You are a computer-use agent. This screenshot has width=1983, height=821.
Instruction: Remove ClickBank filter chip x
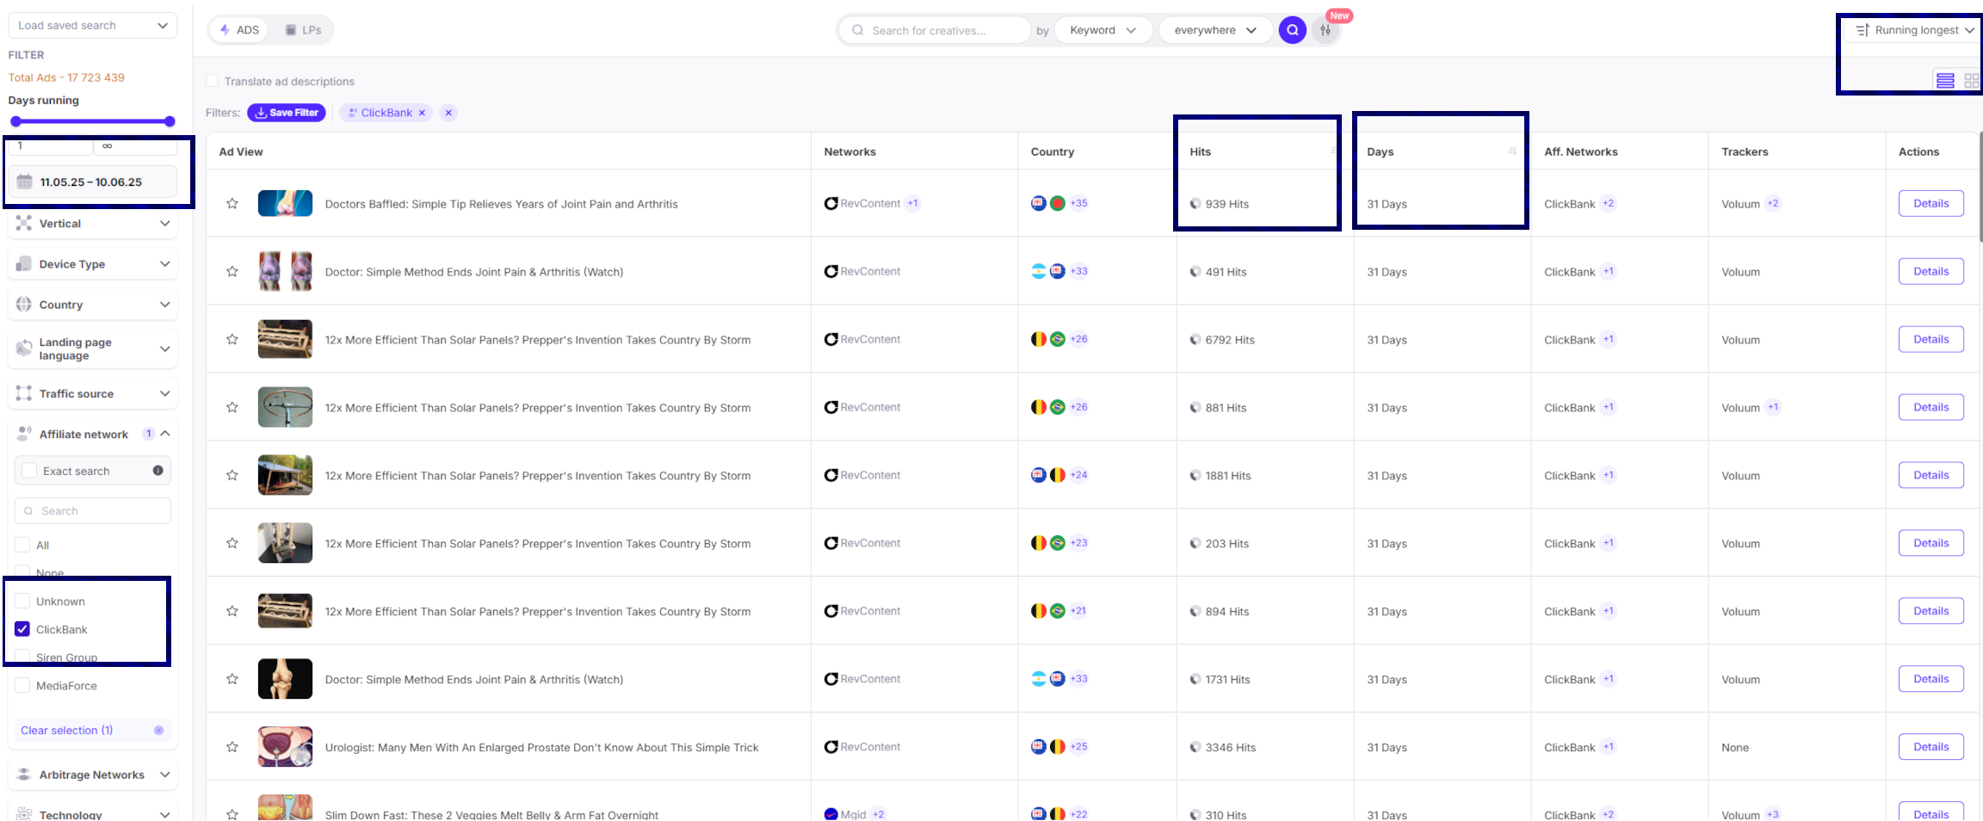tap(422, 113)
